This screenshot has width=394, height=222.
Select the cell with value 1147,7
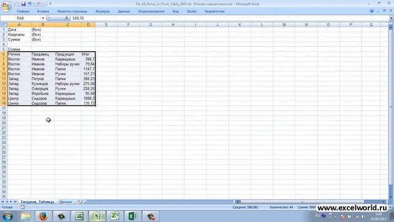[x=88, y=69]
